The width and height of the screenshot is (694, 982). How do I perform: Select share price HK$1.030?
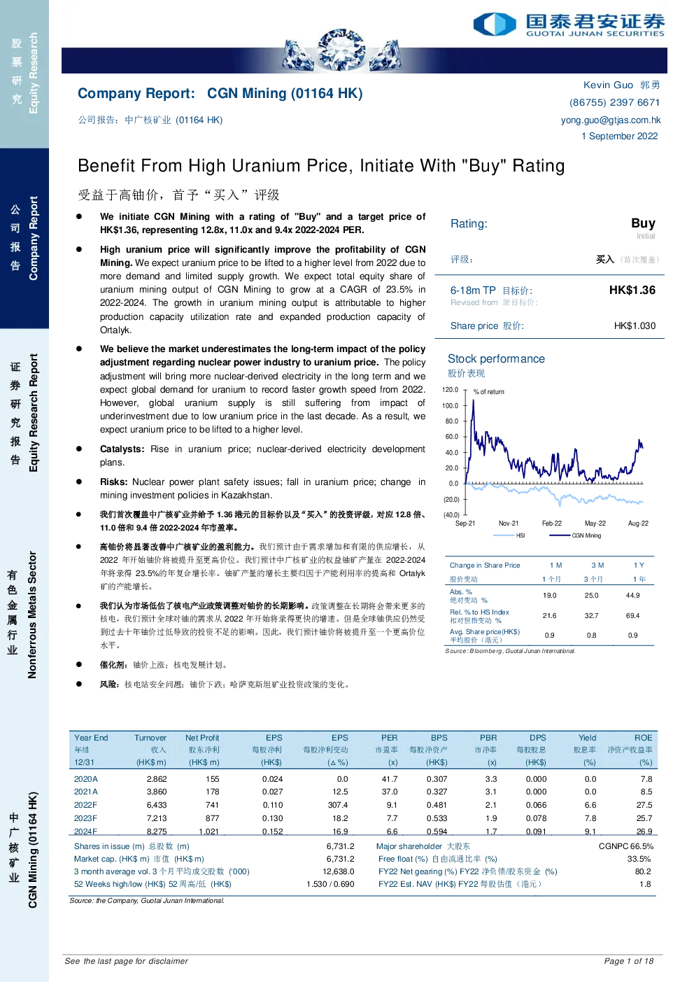tap(635, 325)
